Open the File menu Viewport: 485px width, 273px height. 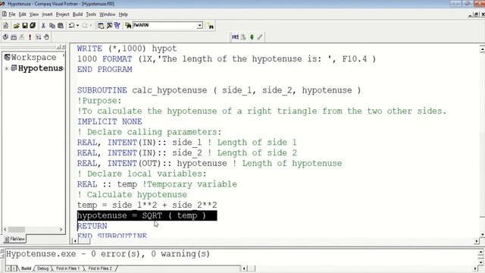(x=12, y=14)
